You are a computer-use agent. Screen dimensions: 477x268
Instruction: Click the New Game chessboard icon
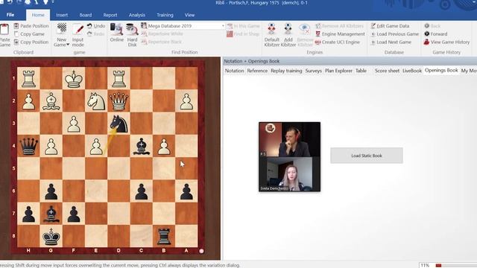(62, 28)
